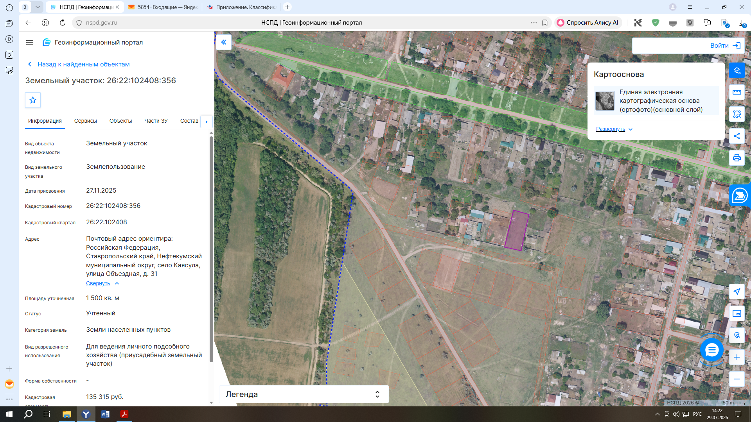751x422 pixels.
Task: Zoom out with the minus button
Action: pos(737,379)
